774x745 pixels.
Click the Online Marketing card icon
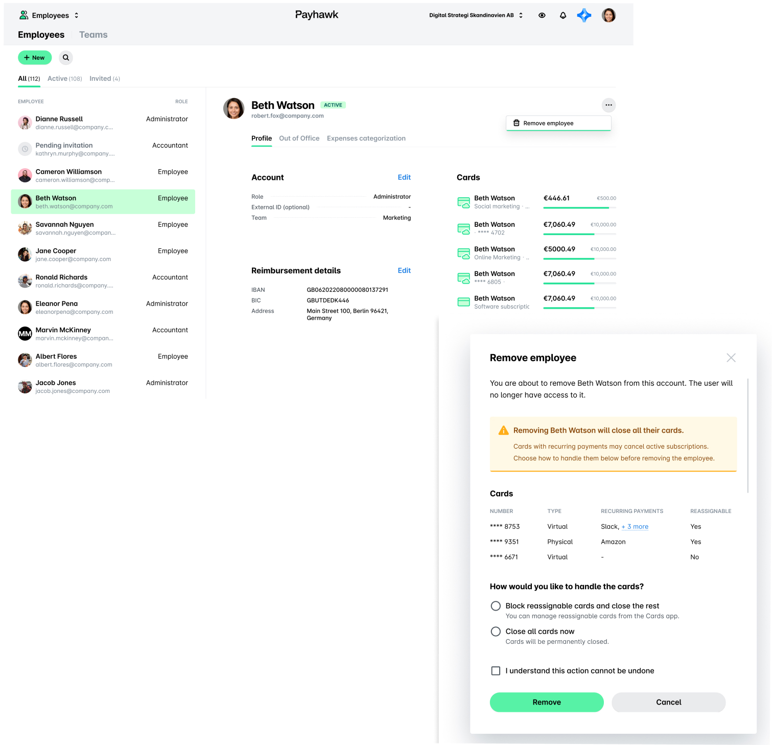[x=464, y=253]
